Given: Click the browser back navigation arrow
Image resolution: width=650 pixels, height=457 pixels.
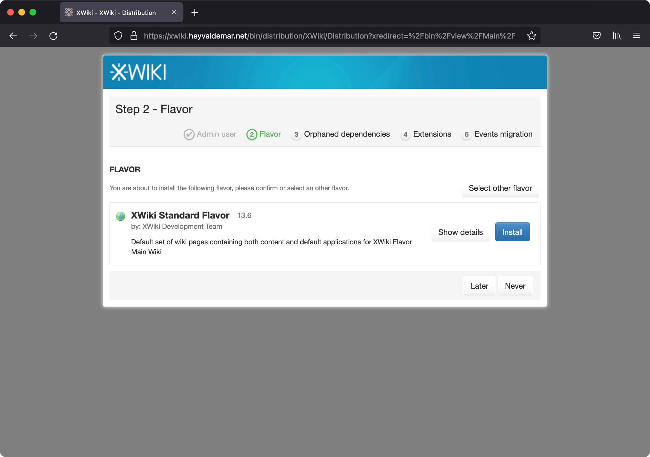Looking at the screenshot, I should tap(13, 35).
